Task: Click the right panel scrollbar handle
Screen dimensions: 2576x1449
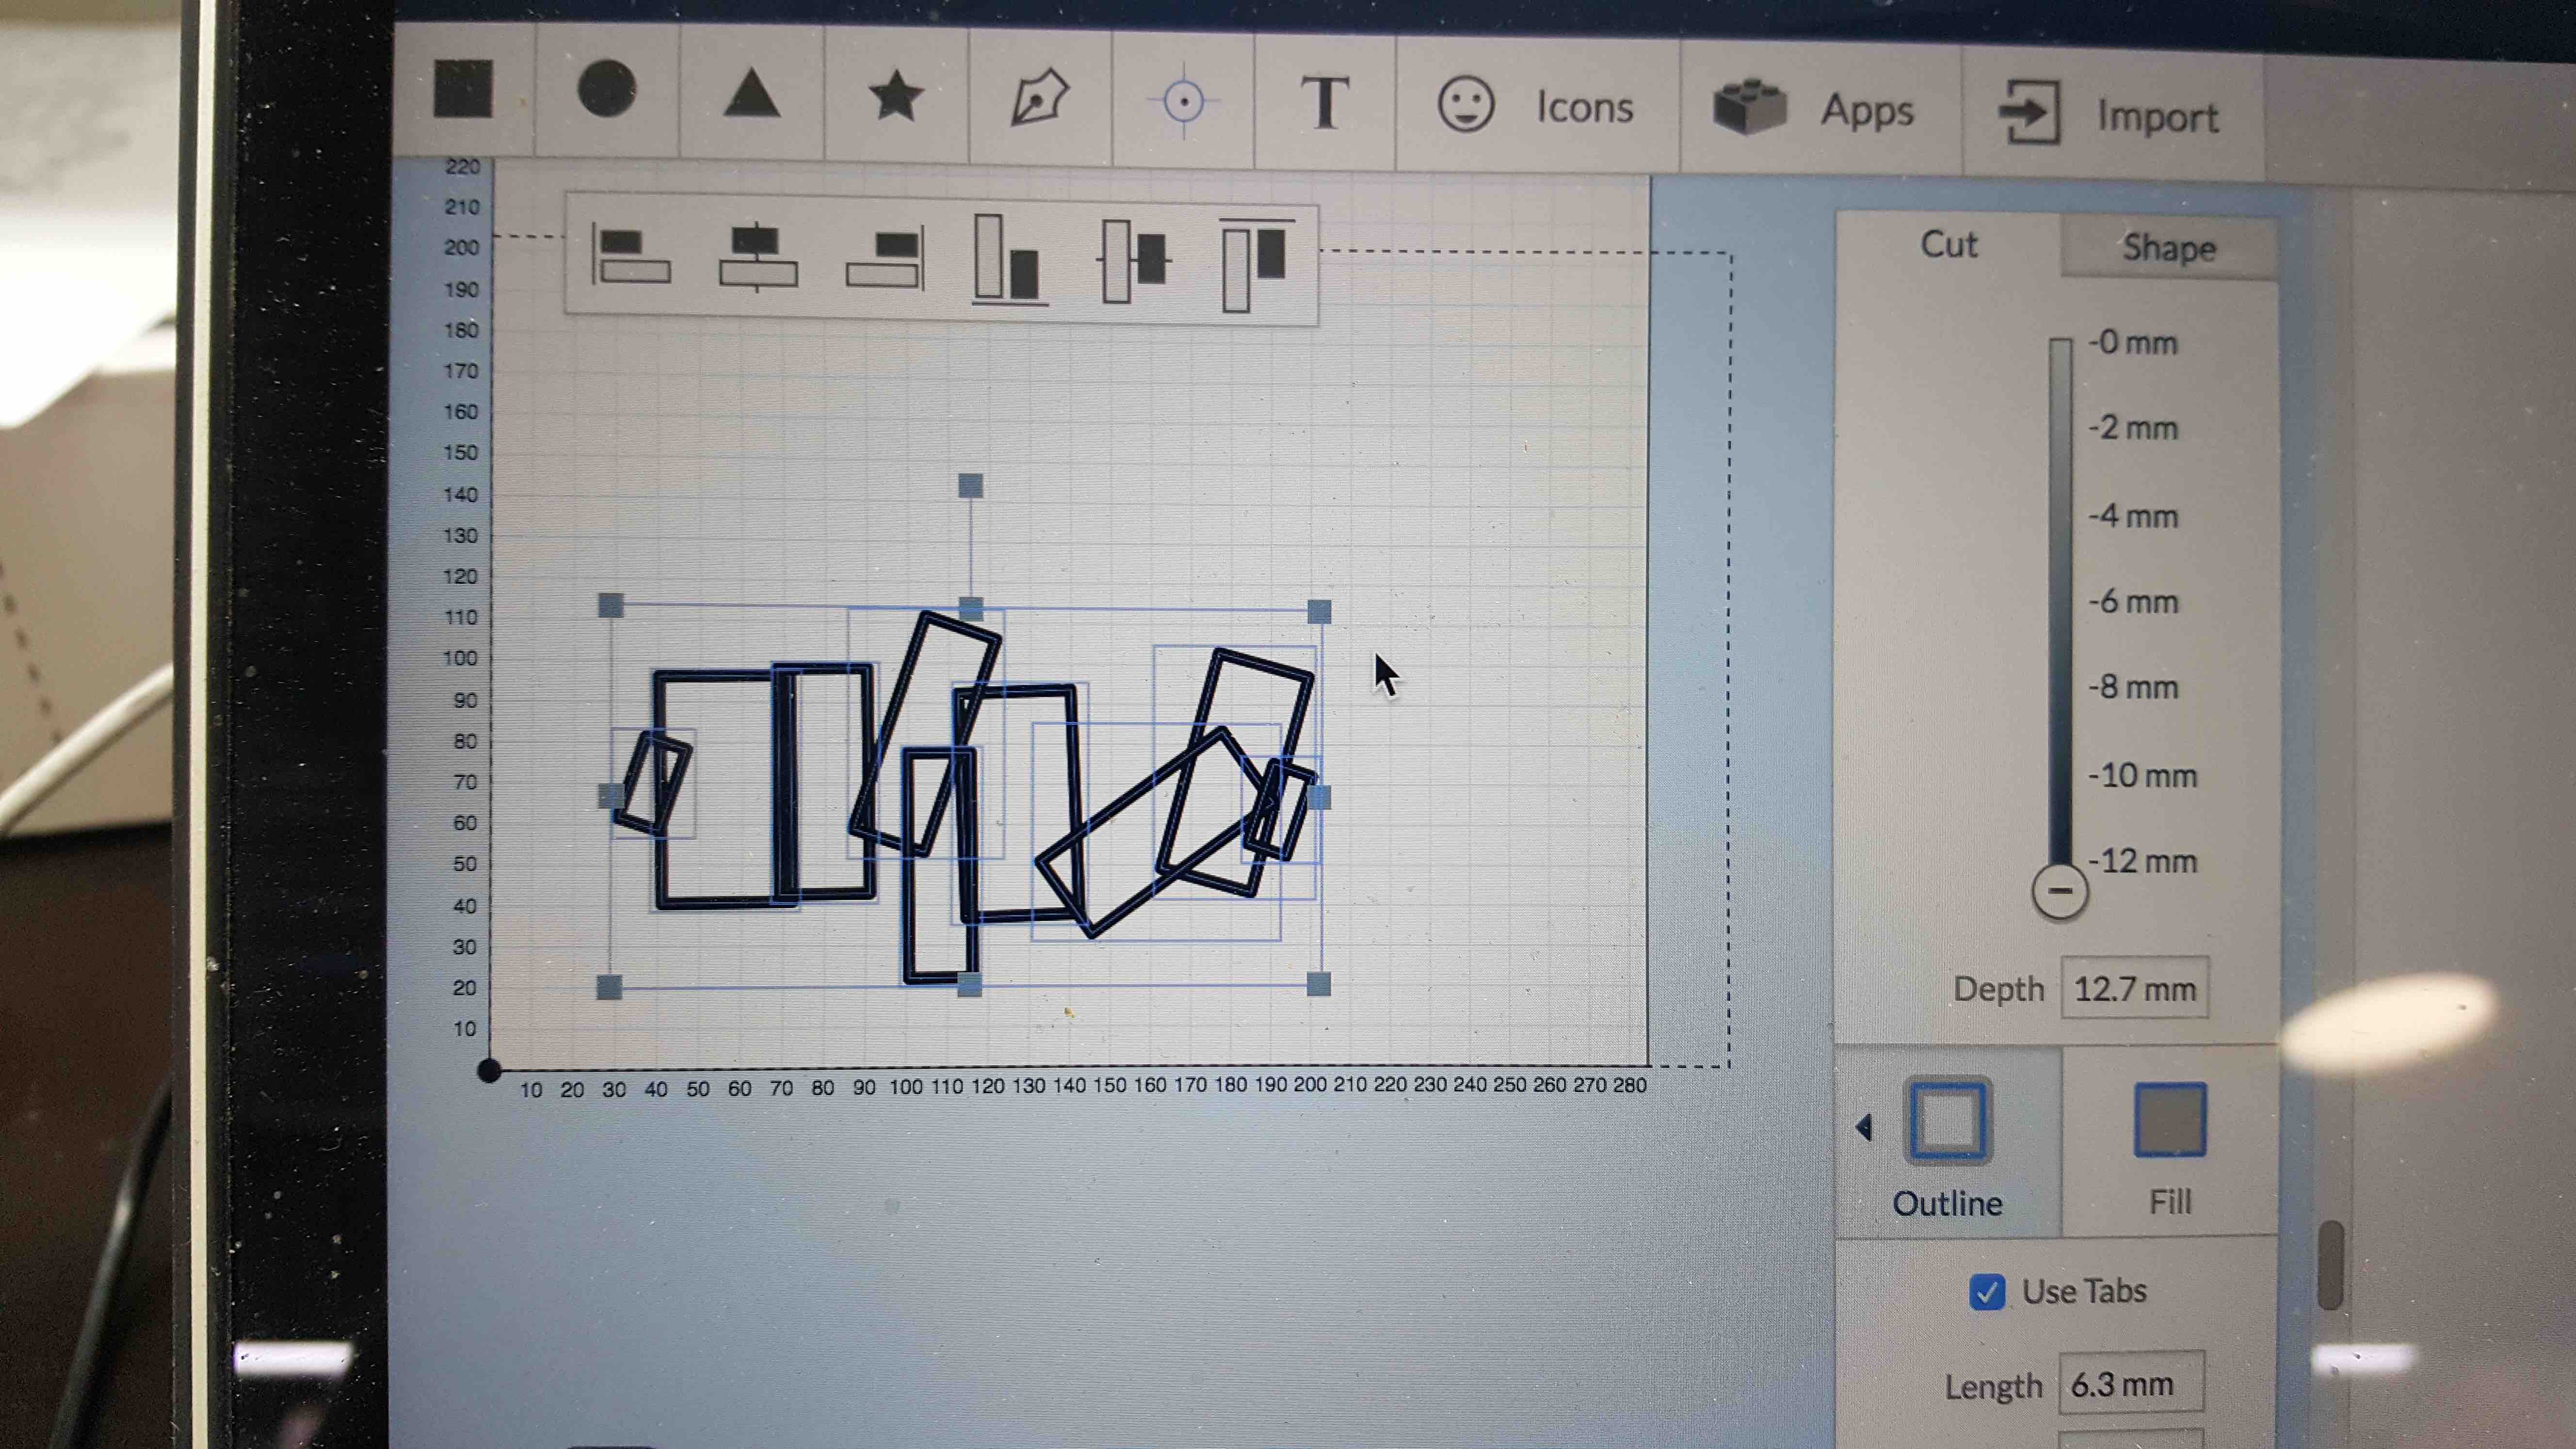Action: point(2330,1264)
